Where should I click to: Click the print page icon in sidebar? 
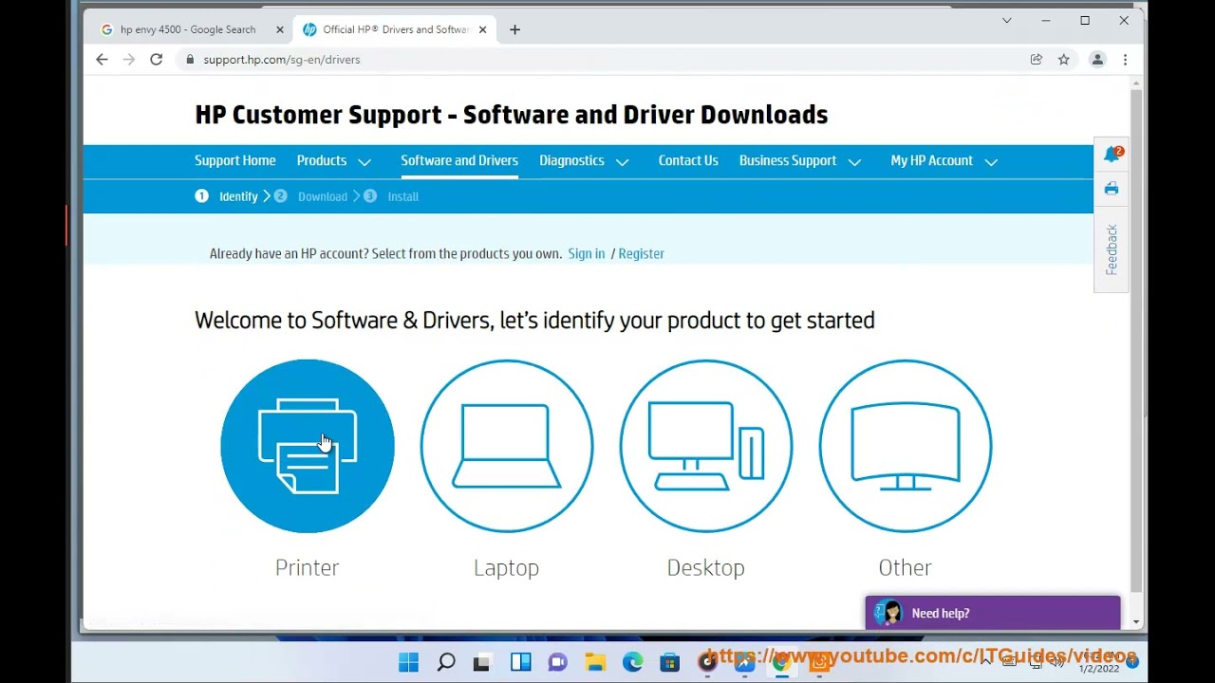click(1111, 189)
